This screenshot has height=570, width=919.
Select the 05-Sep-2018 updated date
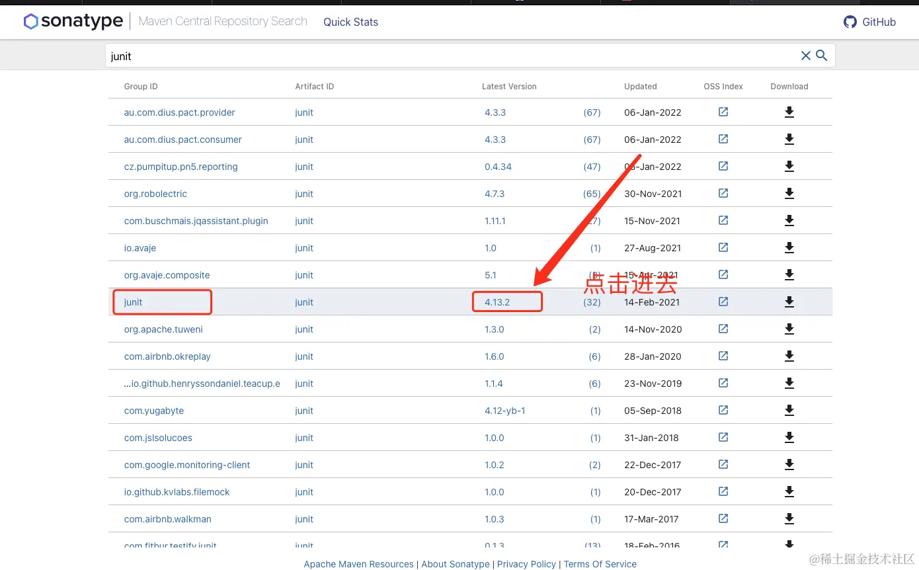653,411
